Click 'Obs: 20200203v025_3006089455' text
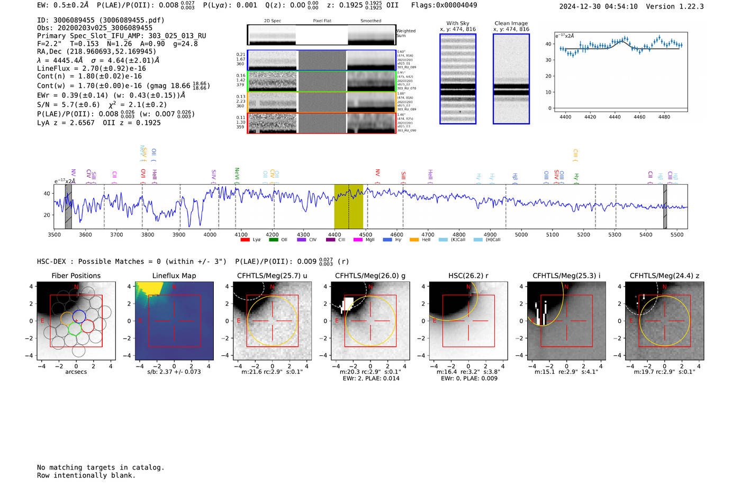Image resolution: width=741 pixels, height=504 pixels. [95, 28]
